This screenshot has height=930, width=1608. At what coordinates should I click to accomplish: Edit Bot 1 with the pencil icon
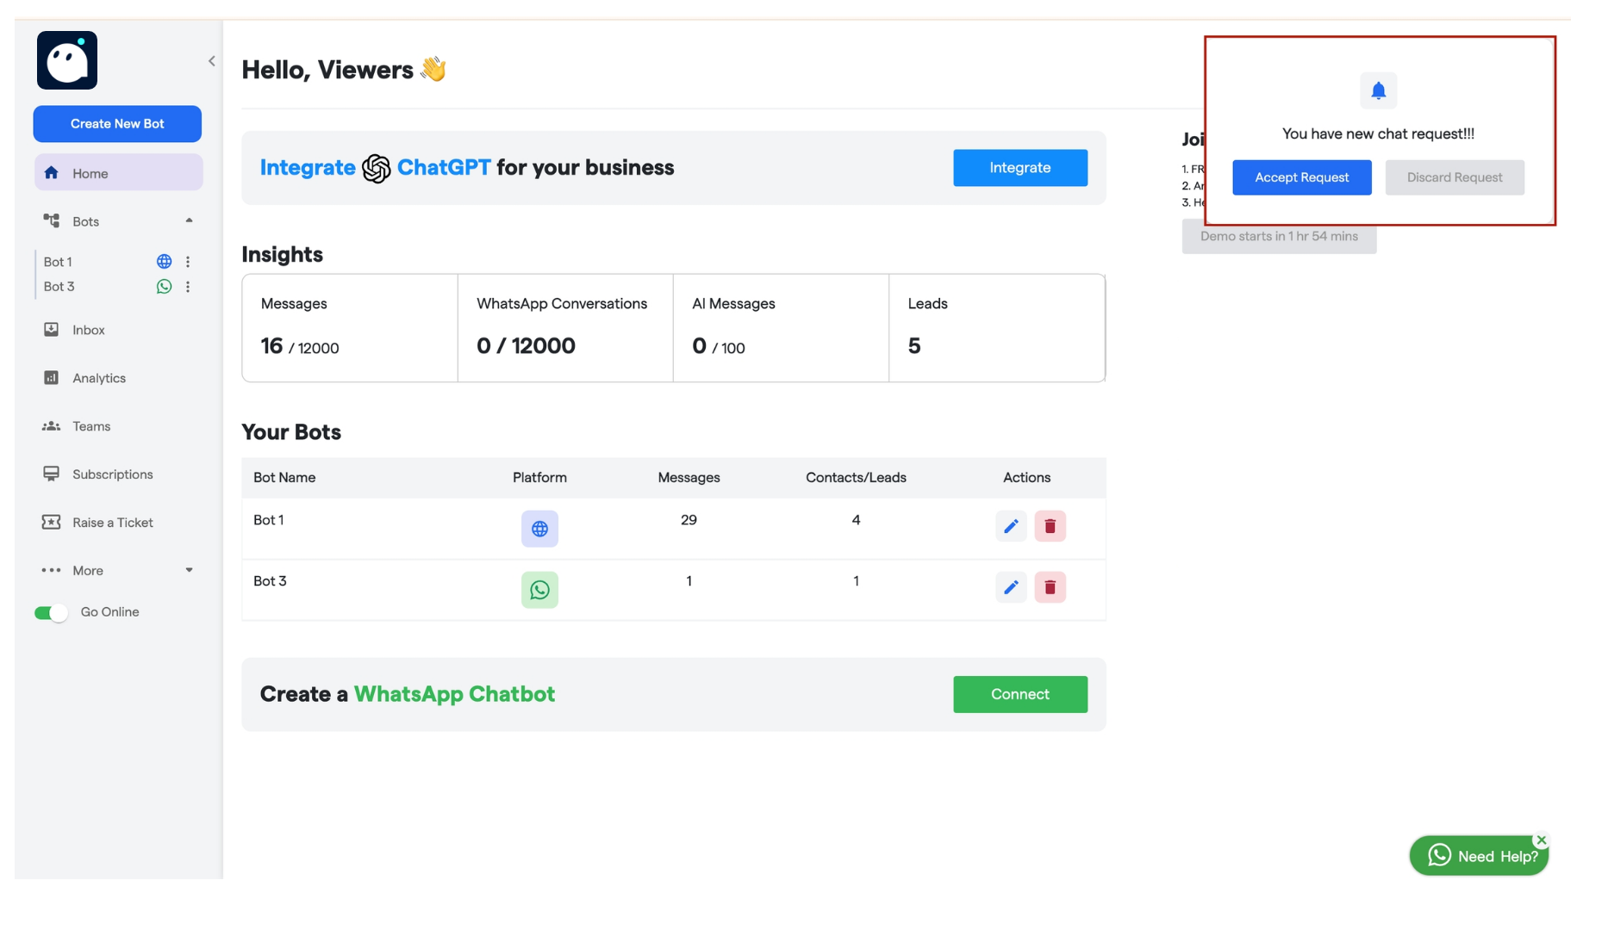point(1011,526)
